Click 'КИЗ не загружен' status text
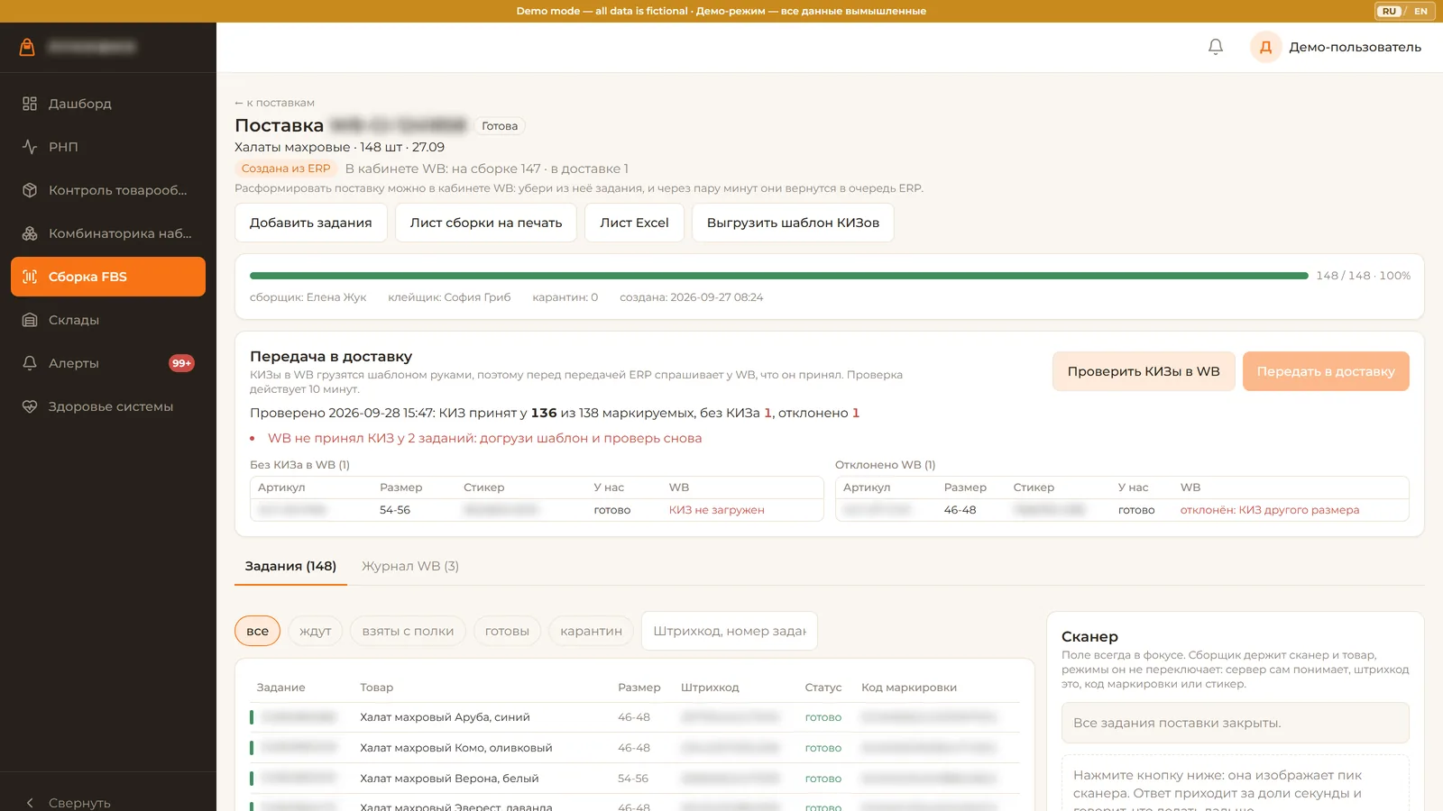 [x=717, y=510]
